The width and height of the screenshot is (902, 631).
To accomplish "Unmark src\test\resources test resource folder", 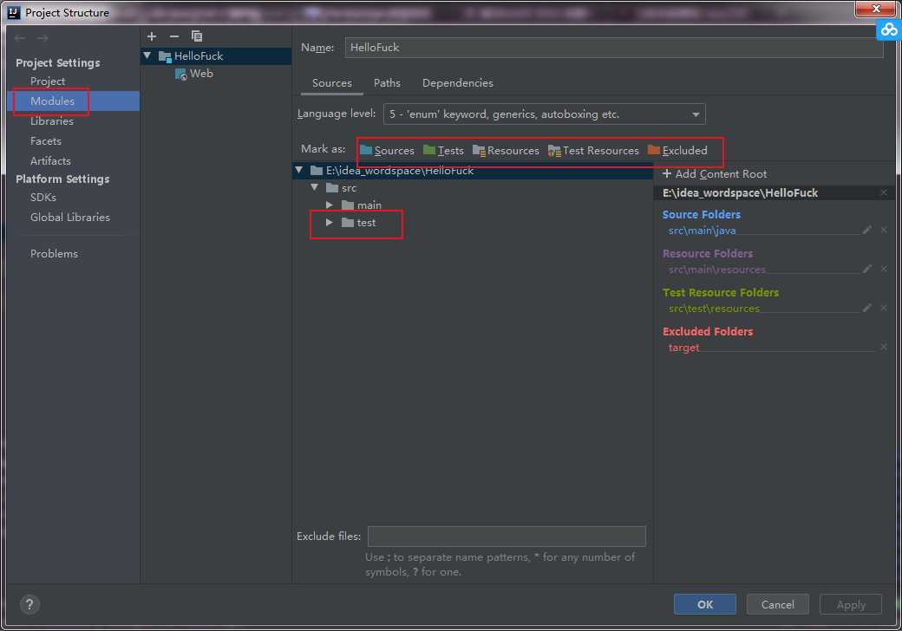I will [x=884, y=308].
